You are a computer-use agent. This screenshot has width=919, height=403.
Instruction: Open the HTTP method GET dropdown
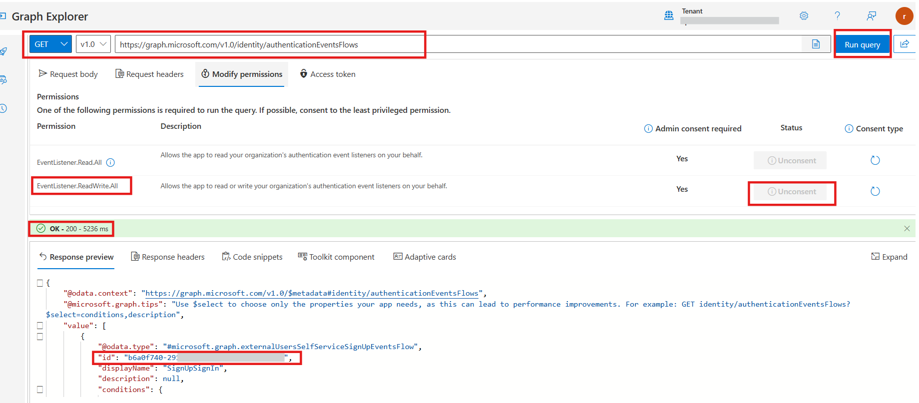point(50,44)
